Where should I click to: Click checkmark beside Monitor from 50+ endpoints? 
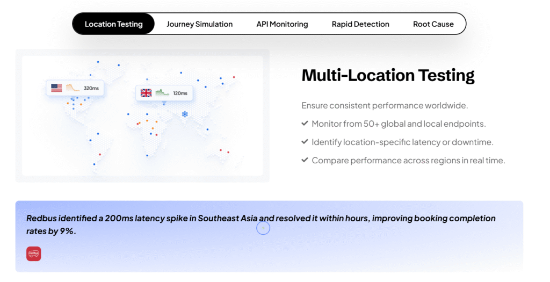305,124
